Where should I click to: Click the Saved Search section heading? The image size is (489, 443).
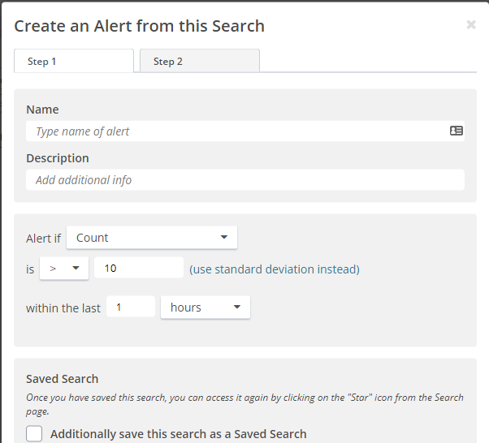coord(62,379)
